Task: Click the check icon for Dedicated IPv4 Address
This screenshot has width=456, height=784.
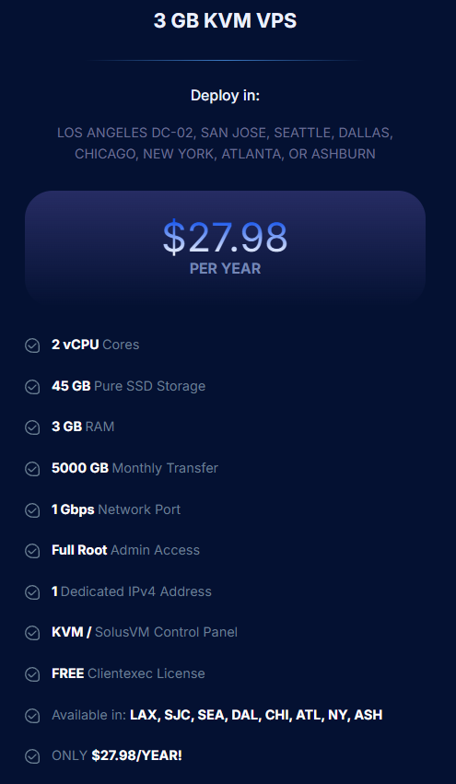Action: click(x=32, y=592)
